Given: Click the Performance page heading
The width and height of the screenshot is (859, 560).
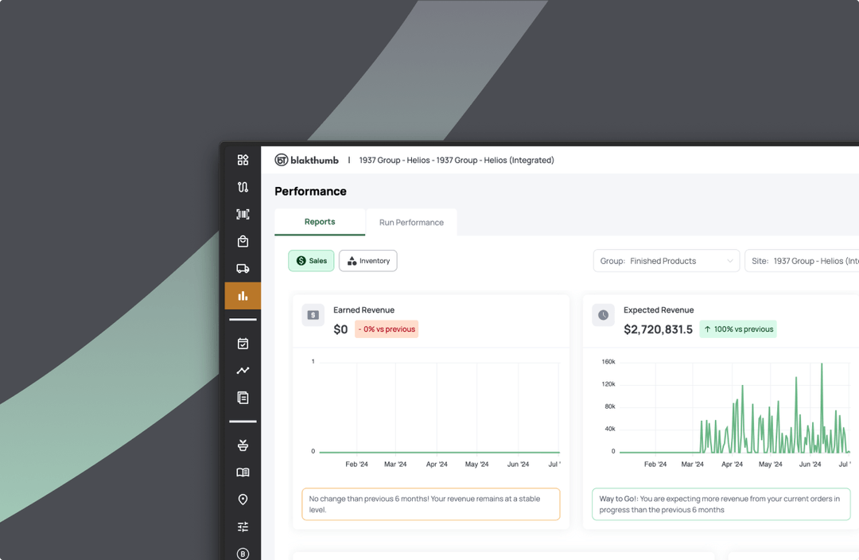Looking at the screenshot, I should pos(311,191).
